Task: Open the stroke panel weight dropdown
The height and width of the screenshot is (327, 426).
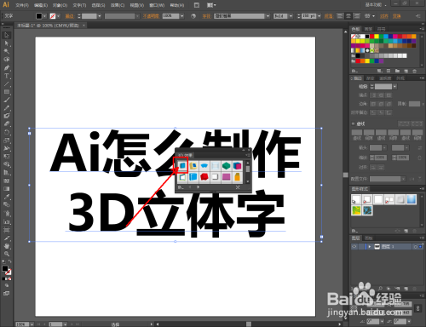Action: tap(394, 87)
